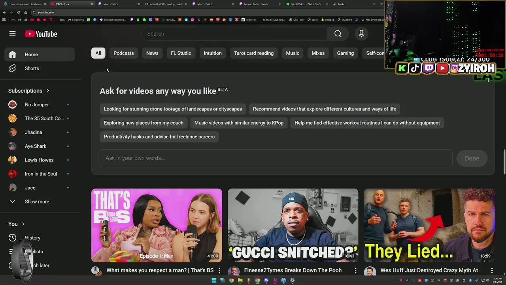Switch to the Appeals Portal - Twitch tab
Screen dimensions: 506x285
pyautogui.click(x=261, y=4)
